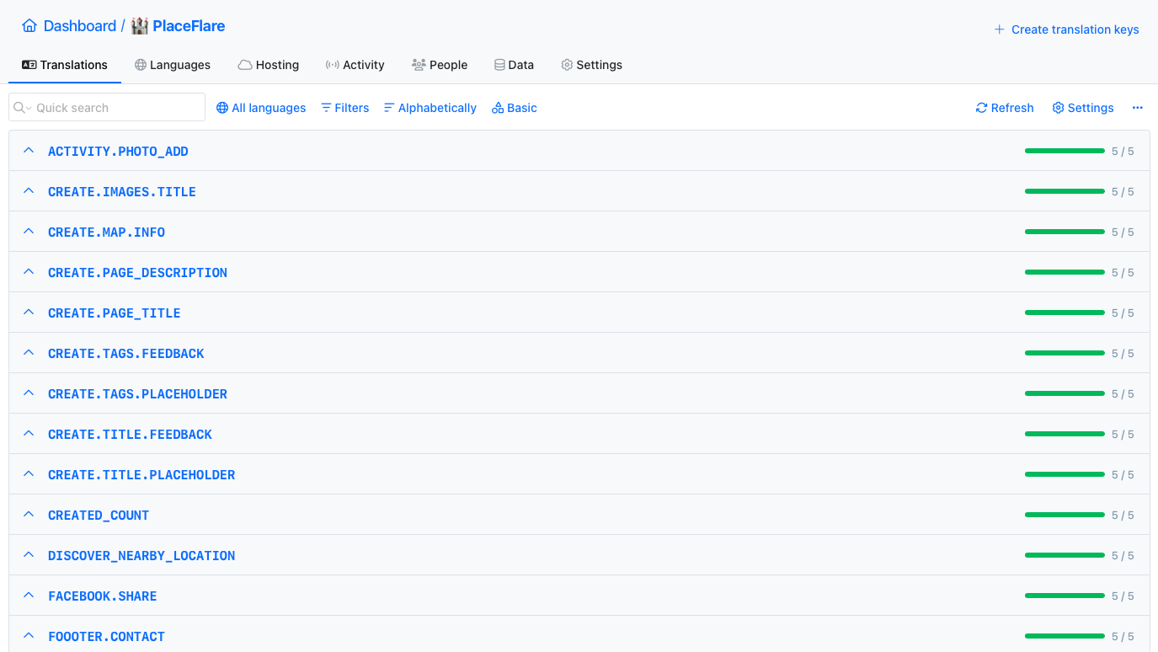Open the People tab
1158x652 pixels.
tap(440, 65)
